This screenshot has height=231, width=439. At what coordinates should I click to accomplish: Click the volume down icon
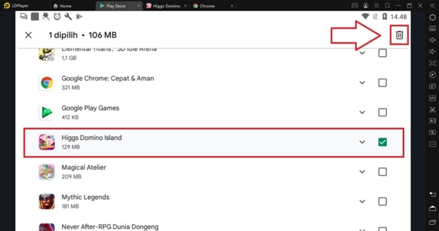pyautogui.click(x=432, y=52)
